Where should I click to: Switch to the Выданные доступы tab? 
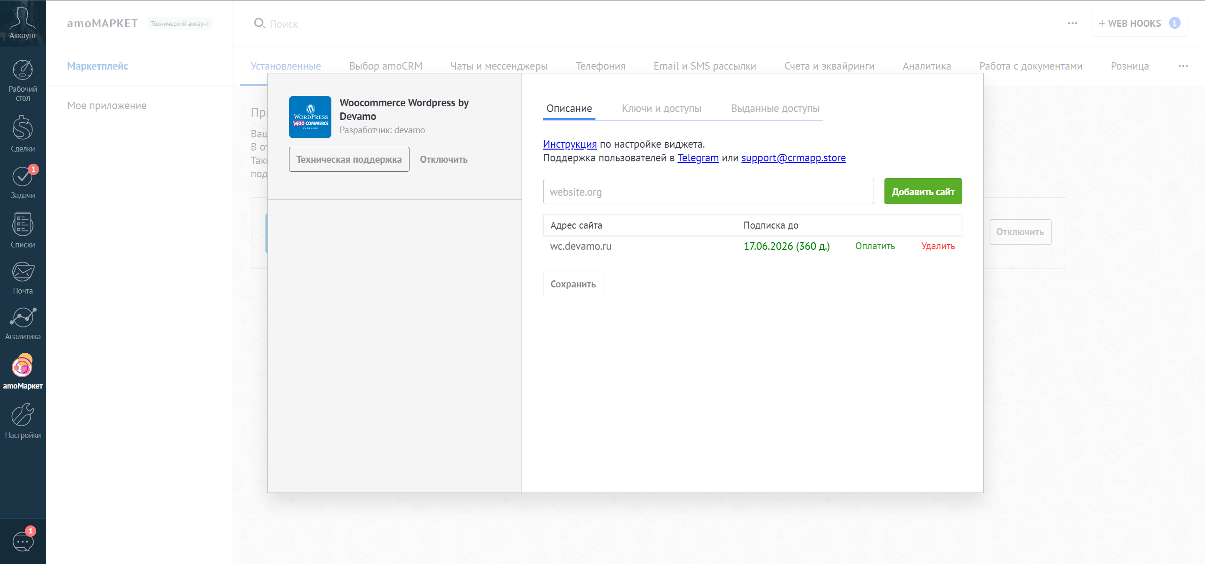[775, 108]
